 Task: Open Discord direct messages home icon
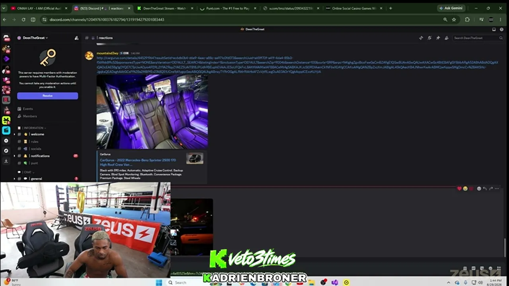6,38
